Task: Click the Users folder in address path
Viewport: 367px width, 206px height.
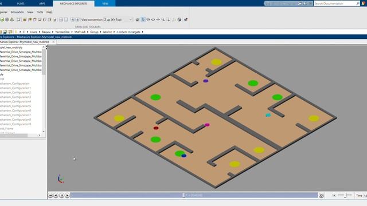Action: click(33, 32)
